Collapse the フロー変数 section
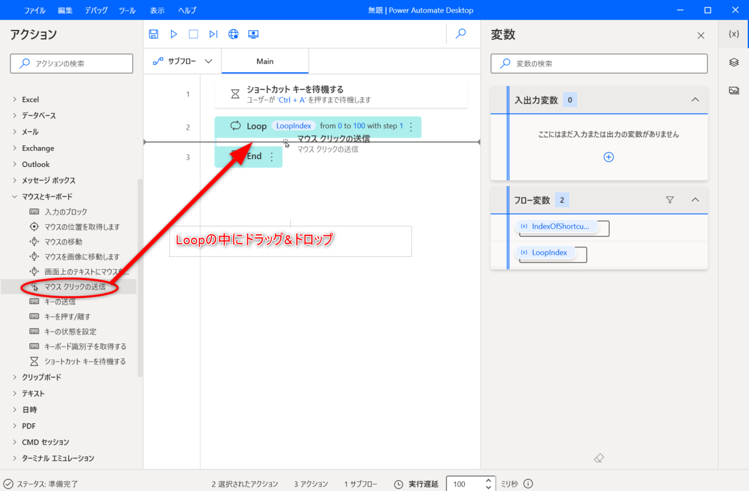Image resolution: width=749 pixels, height=491 pixels. pyautogui.click(x=695, y=200)
